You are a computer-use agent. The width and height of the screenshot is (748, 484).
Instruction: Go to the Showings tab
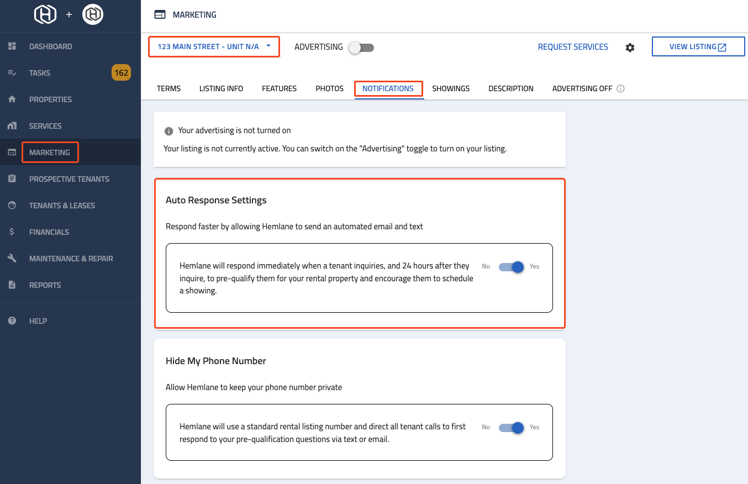click(451, 88)
